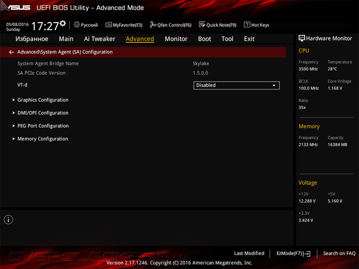359x269 pixels.
Task: Click the Memory section heading
Action: tap(309, 127)
